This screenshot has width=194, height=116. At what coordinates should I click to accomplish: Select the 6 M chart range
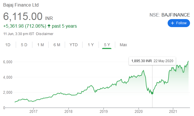pos(57,45)
